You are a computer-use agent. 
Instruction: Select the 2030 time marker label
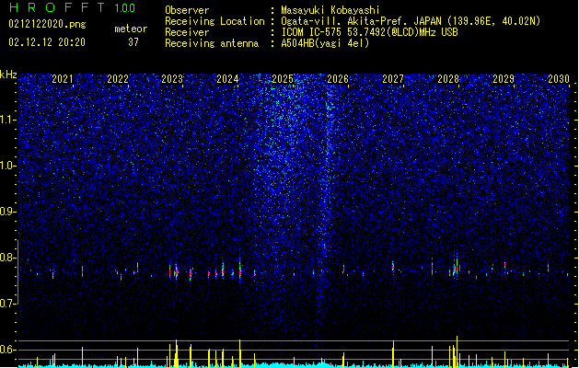[559, 78]
